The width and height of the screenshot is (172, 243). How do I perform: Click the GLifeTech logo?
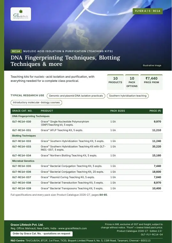pos(21,14)
